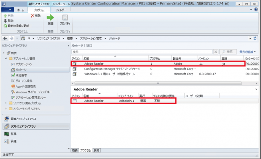261x159 pixels.
Task: Click the Adobe Reader package icon
Action: pyautogui.click(x=74, y=64)
